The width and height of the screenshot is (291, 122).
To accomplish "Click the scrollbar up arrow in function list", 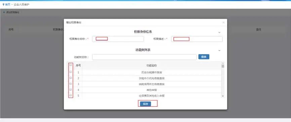I will [x=223, y=63].
